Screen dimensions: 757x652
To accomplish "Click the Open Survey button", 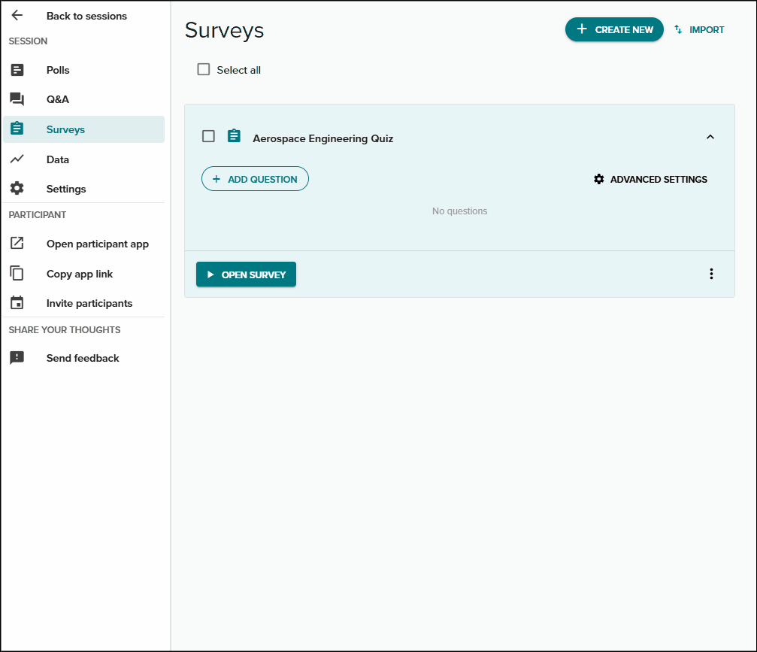I will [246, 274].
